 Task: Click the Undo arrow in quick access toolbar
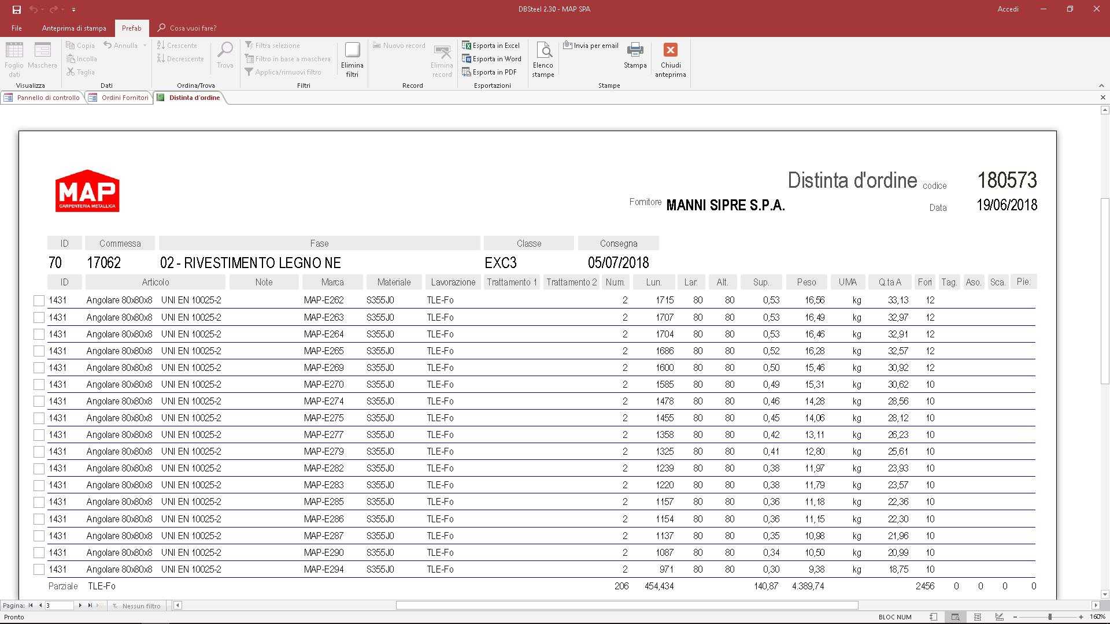coord(33,9)
